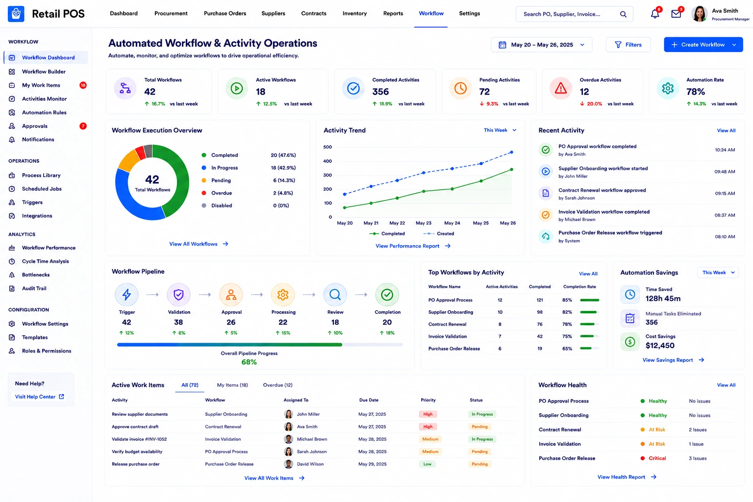This screenshot has height=502, width=753.
Task: Open the mail envelope icon
Action: tap(676, 14)
